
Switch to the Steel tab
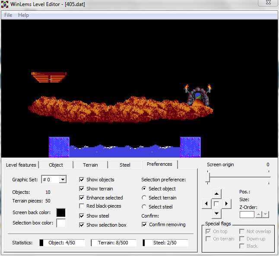click(125, 165)
